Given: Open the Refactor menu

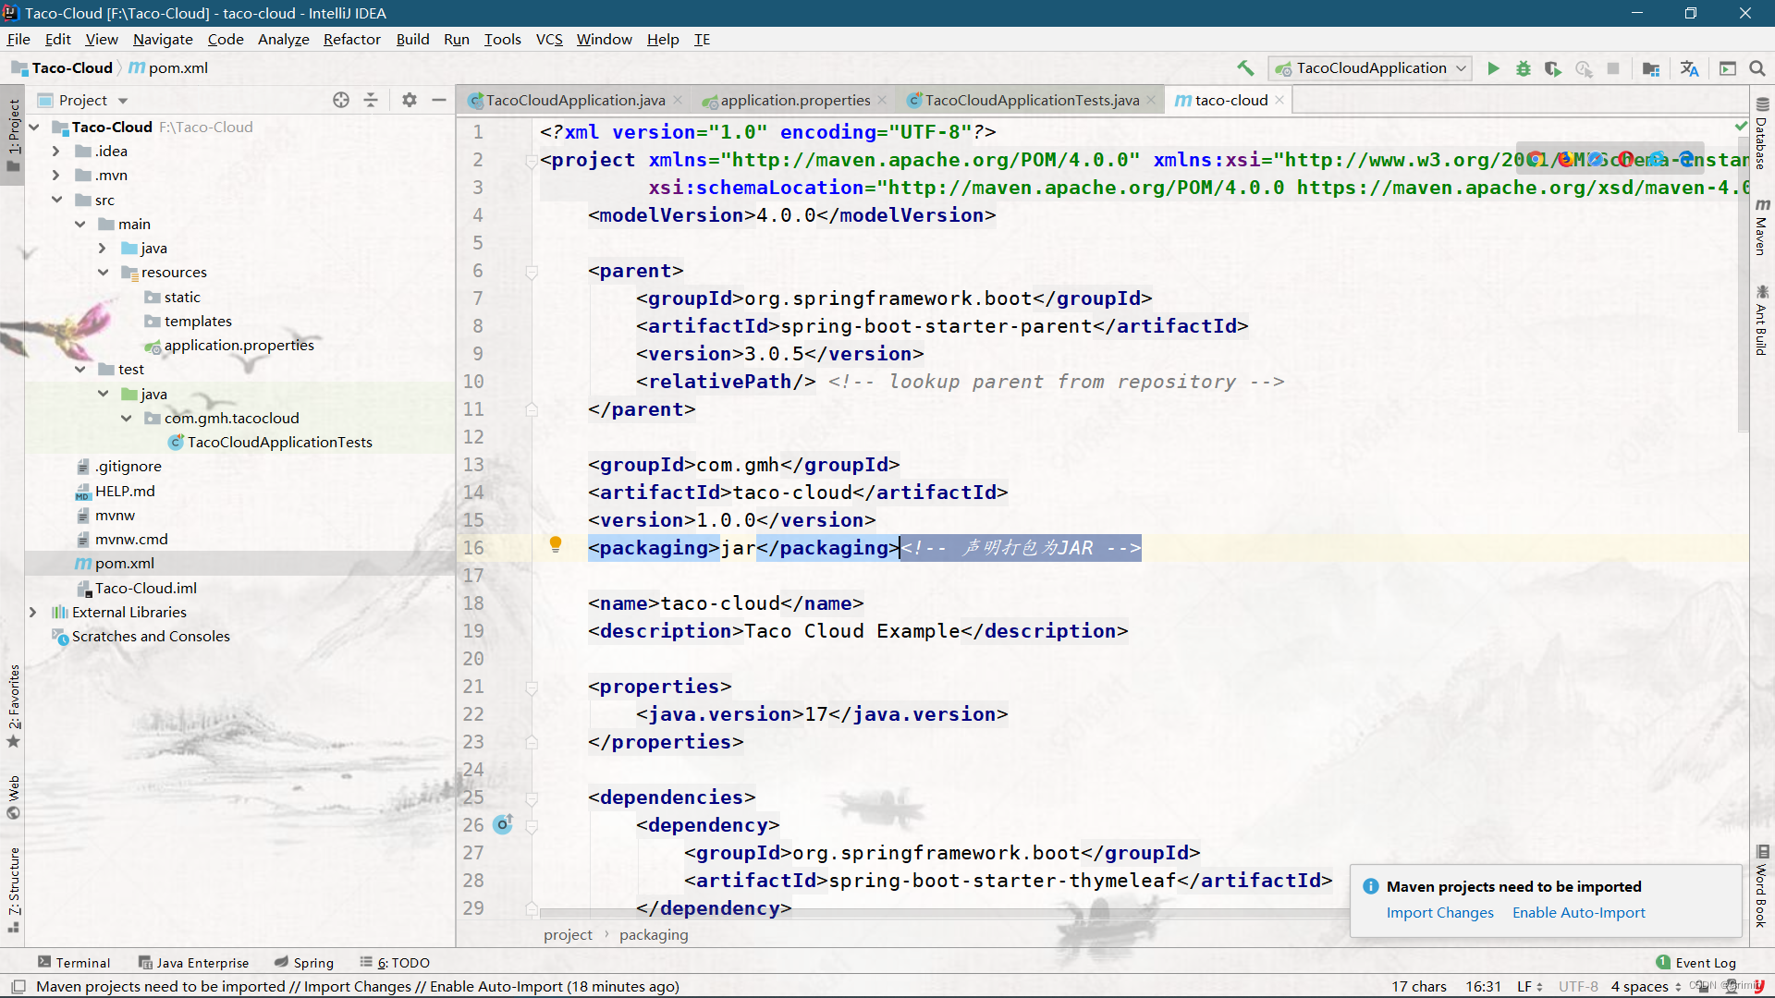Looking at the screenshot, I should 351,39.
